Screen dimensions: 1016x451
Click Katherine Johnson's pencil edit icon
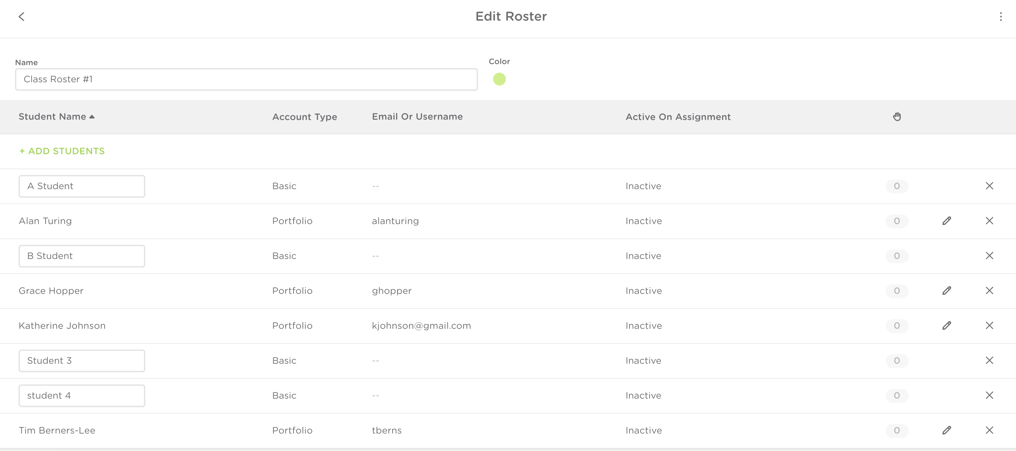[x=947, y=326]
